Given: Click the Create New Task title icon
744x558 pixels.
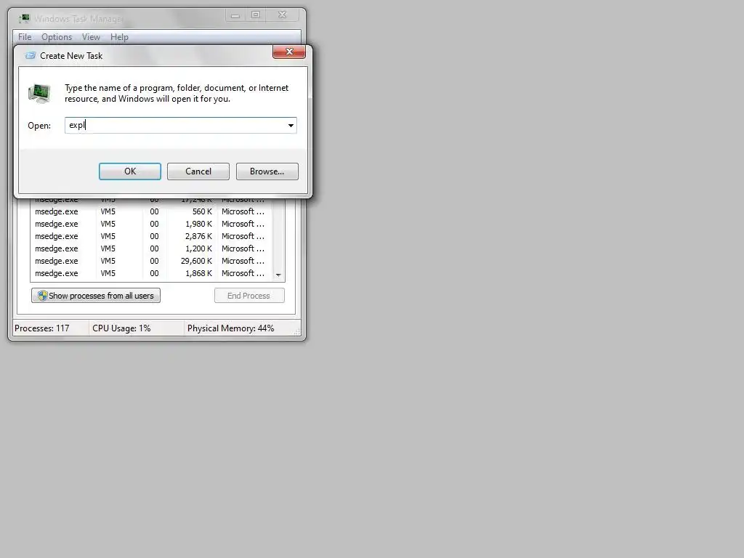Looking at the screenshot, I should [31, 55].
